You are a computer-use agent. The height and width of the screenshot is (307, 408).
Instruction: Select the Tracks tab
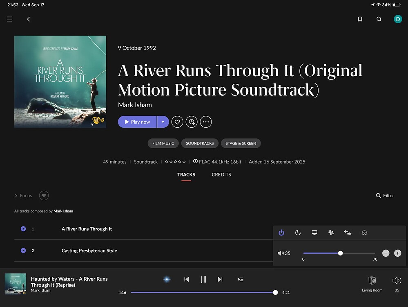pos(186,175)
